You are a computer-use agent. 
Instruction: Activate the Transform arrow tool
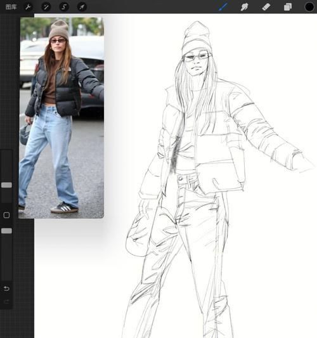pyautogui.click(x=82, y=7)
